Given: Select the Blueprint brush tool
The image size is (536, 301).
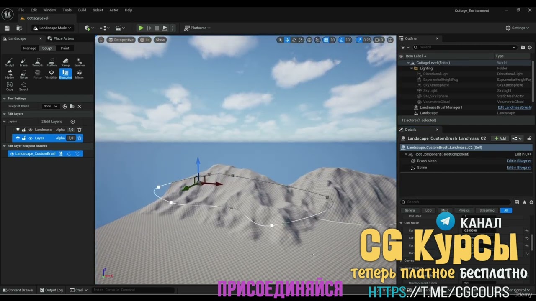Looking at the screenshot, I should point(65,74).
